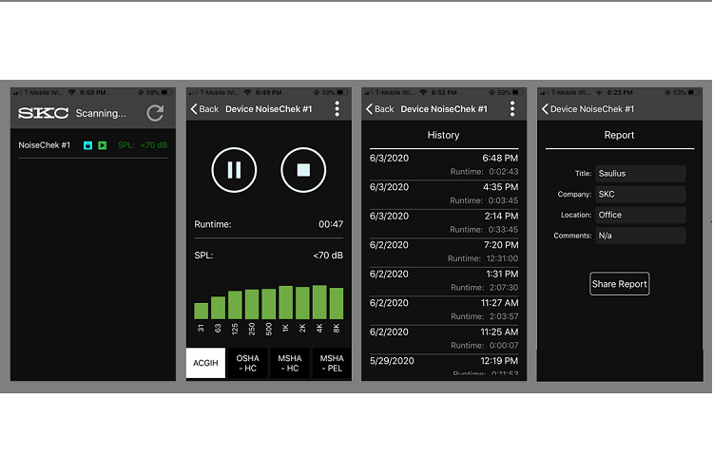Click the Runtime value 00:47
Screen dimensions: 713x475
pos(331,224)
